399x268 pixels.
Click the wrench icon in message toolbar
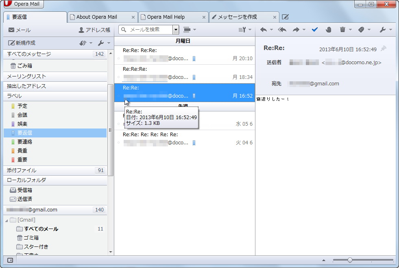(382, 30)
